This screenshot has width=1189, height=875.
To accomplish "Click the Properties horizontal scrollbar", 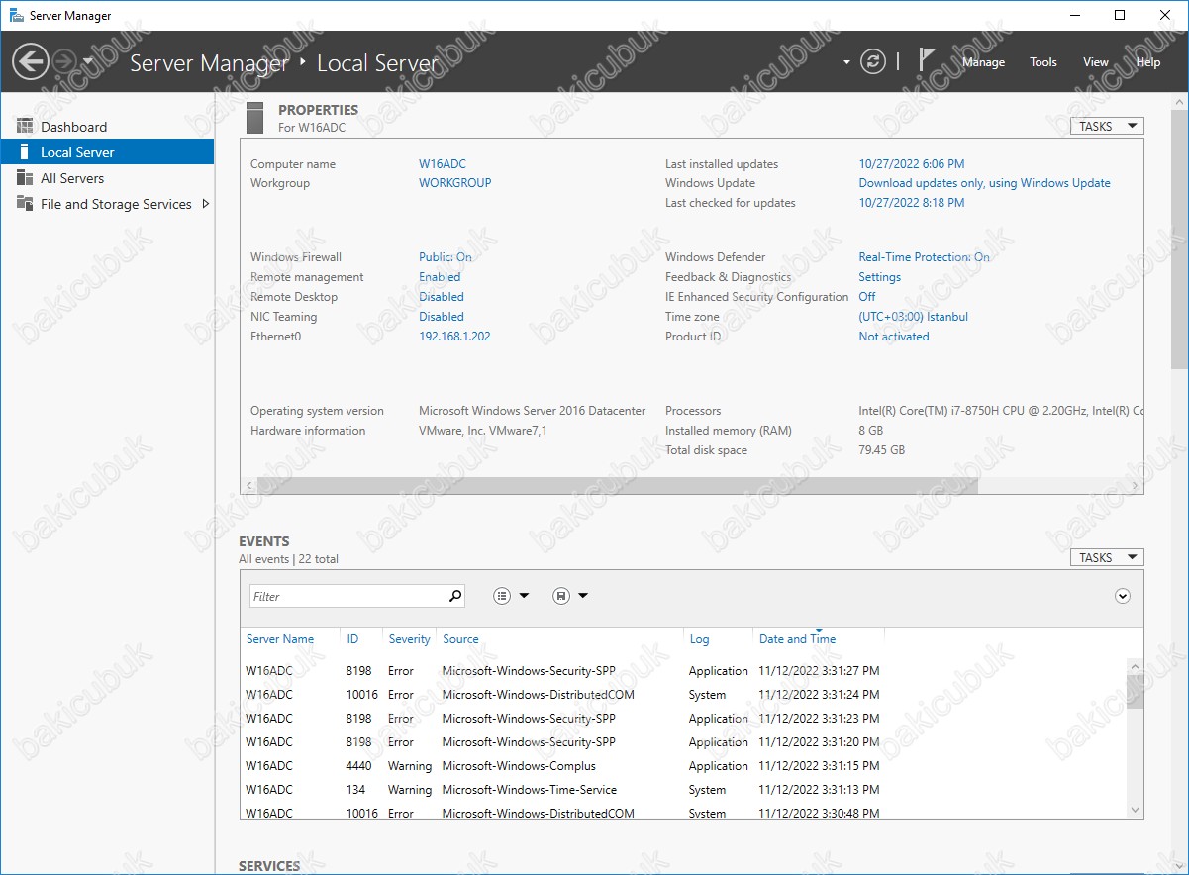I will click(x=617, y=485).
